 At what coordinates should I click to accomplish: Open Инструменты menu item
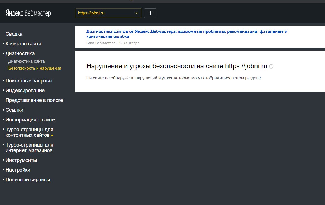[21, 160]
